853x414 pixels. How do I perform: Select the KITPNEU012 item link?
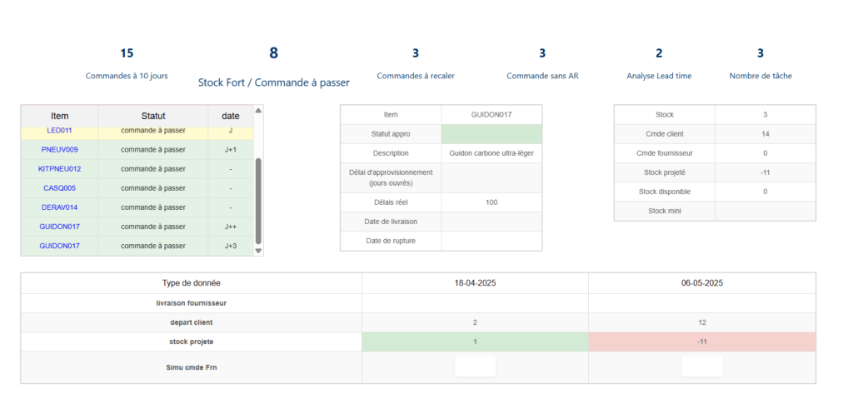point(60,169)
